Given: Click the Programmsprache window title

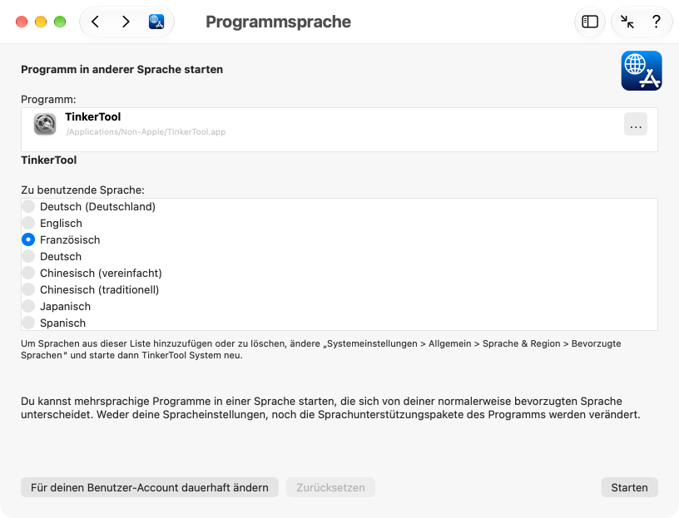Looking at the screenshot, I should point(278,22).
